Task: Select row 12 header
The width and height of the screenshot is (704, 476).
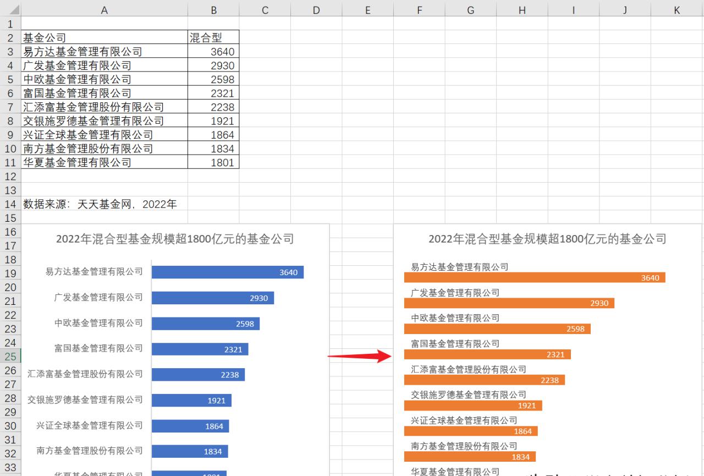Action: [x=10, y=176]
